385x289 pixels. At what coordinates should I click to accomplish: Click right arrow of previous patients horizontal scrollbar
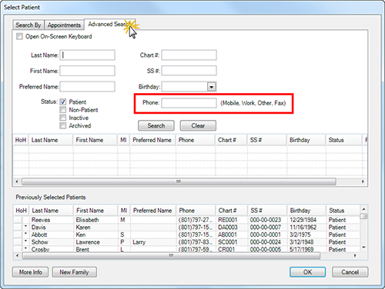355,255
